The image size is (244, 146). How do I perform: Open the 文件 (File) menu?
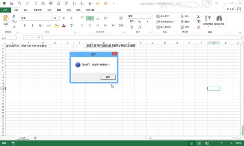click(x=5, y=10)
